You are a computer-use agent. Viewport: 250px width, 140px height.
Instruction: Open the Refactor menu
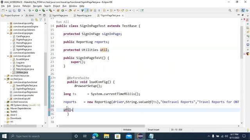pyautogui.click(x=27, y=6)
